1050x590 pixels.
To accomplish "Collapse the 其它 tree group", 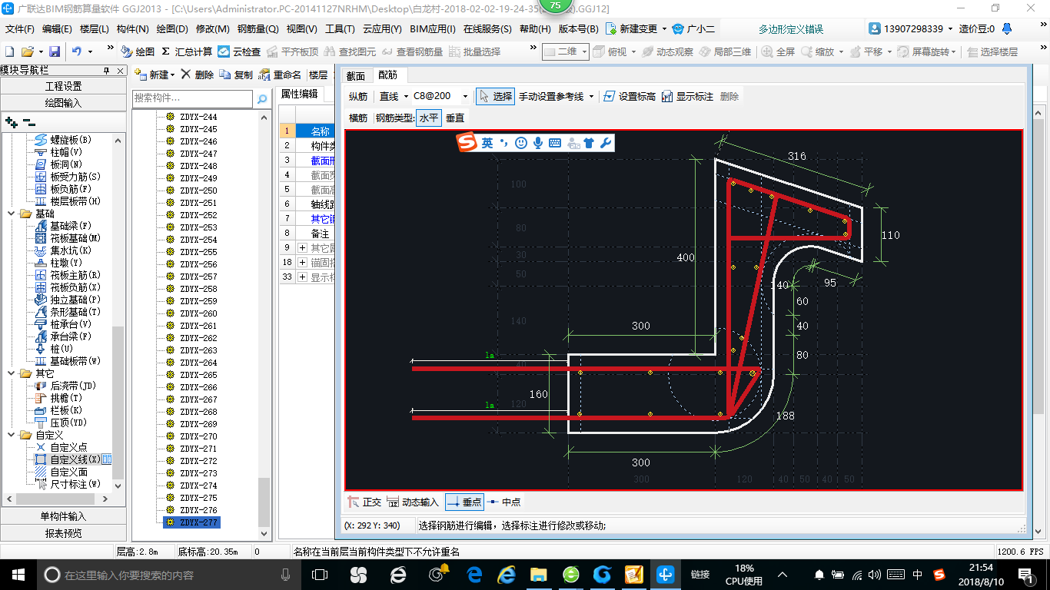I will coord(12,373).
